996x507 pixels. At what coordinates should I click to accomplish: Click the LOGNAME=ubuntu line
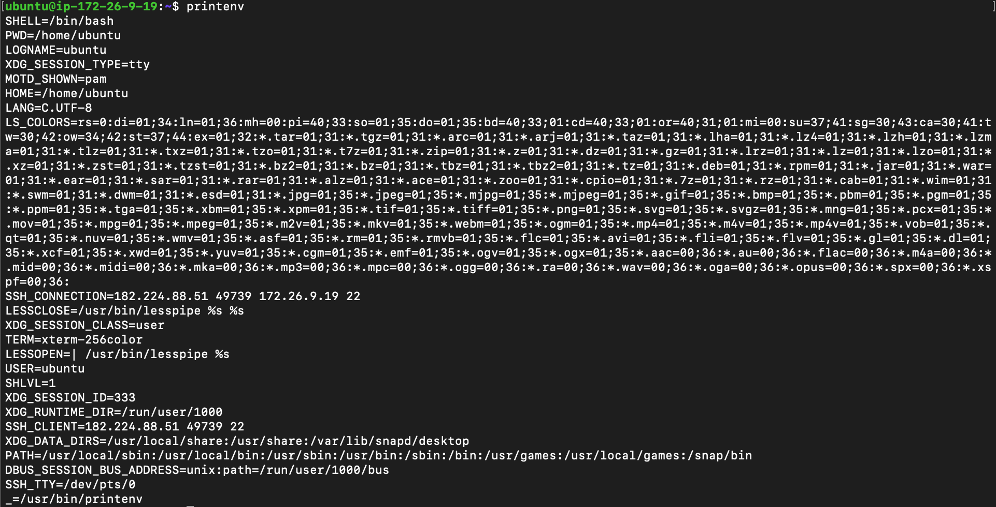coord(56,50)
